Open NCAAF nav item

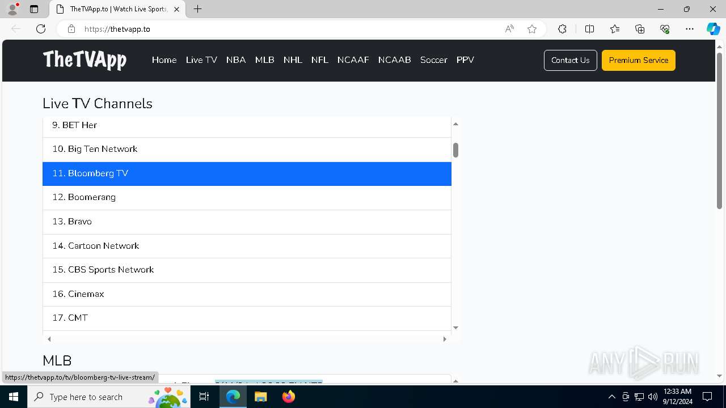coord(353,60)
